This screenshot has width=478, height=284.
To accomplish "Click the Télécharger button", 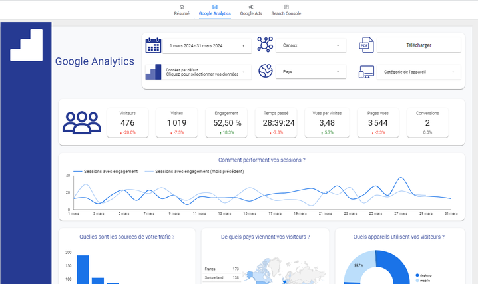I will (x=419, y=45).
